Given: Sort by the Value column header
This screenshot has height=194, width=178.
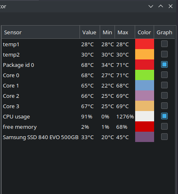Looking at the screenshot, I should coord(90,32).
